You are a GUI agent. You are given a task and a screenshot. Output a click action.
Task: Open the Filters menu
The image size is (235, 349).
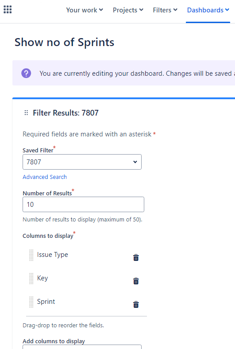click(x=165, y=10)
